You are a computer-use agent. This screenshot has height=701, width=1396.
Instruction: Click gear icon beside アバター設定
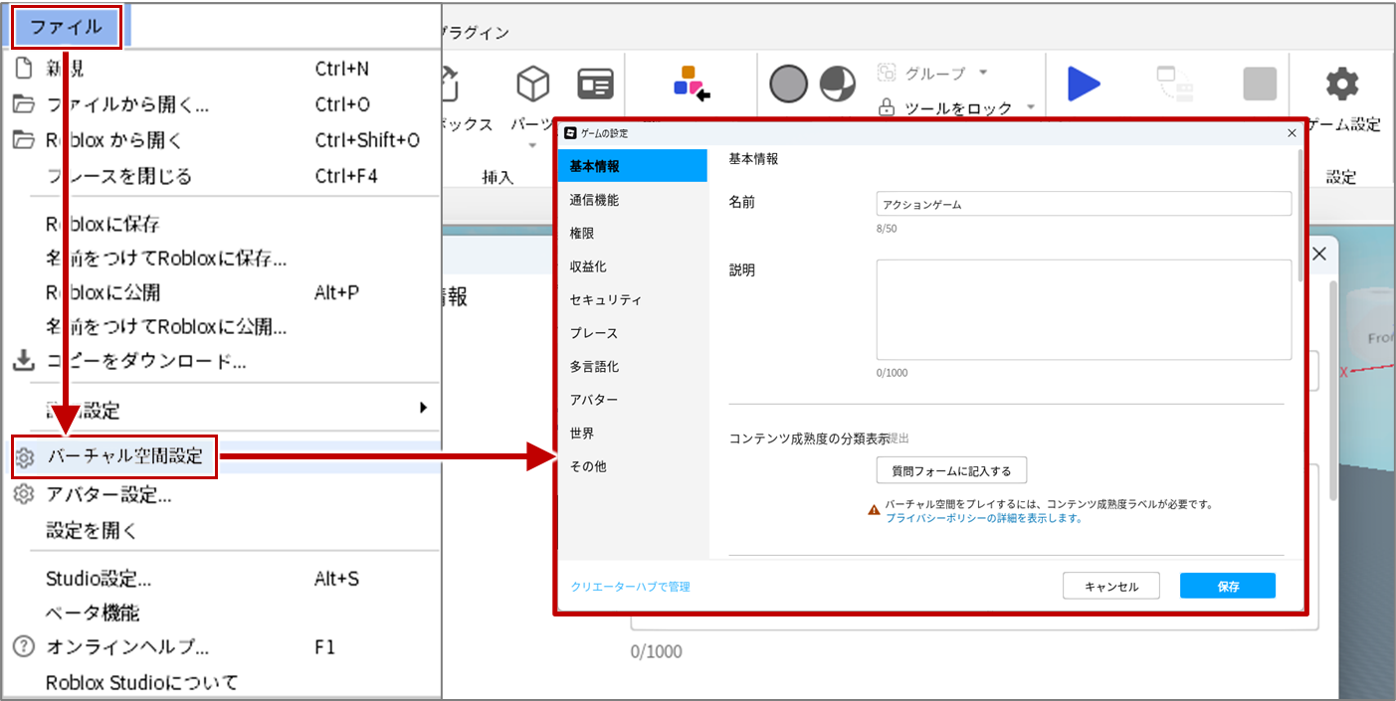pyautogui.click(x=24, y=494)
